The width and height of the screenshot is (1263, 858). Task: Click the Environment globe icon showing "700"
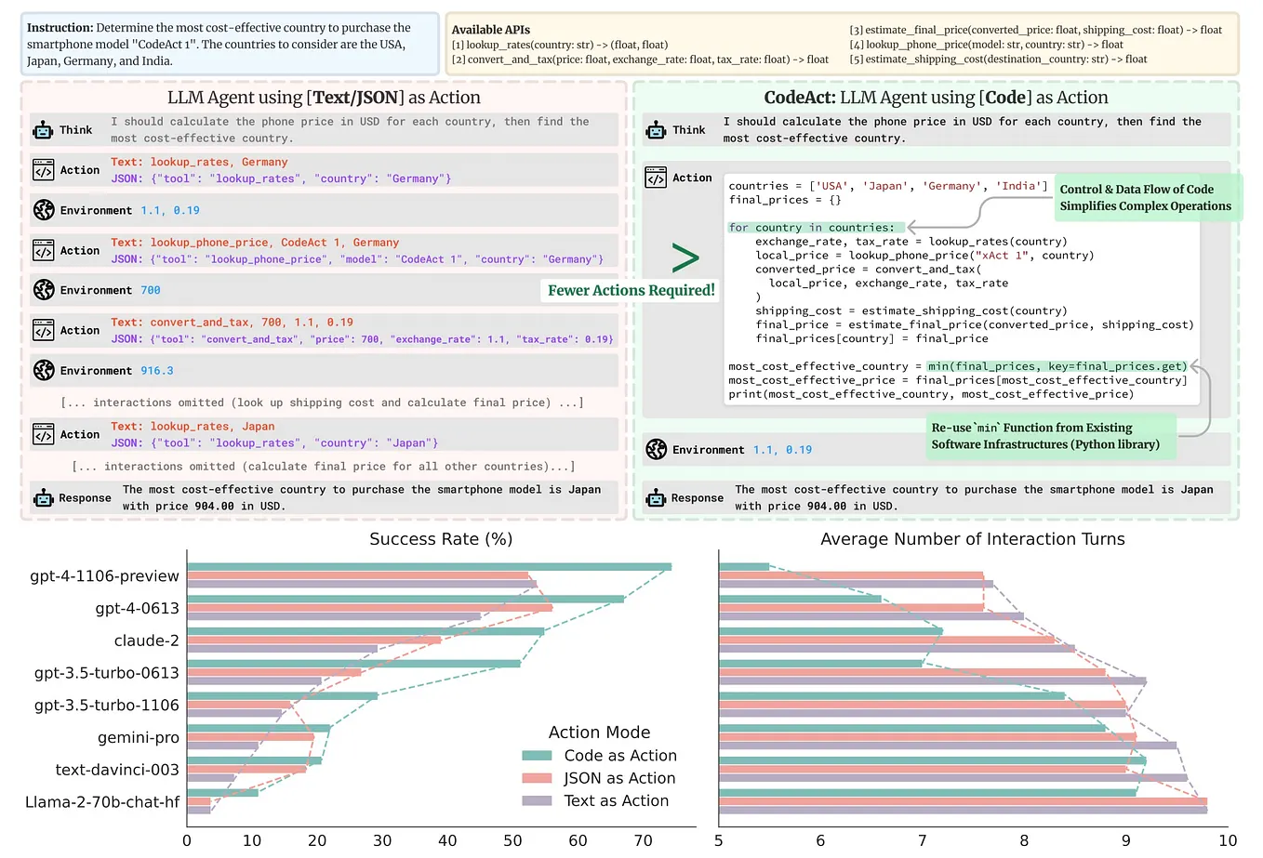tap(42, 289)
